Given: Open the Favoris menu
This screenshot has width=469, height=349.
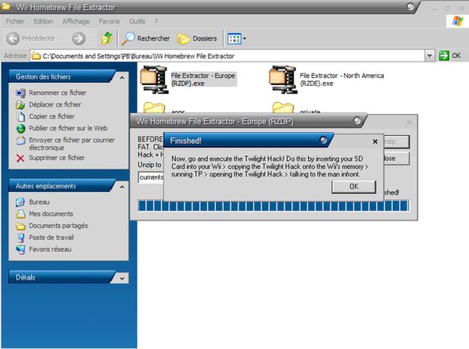Looking at the screenshot, I should click(x=109, y=21).
